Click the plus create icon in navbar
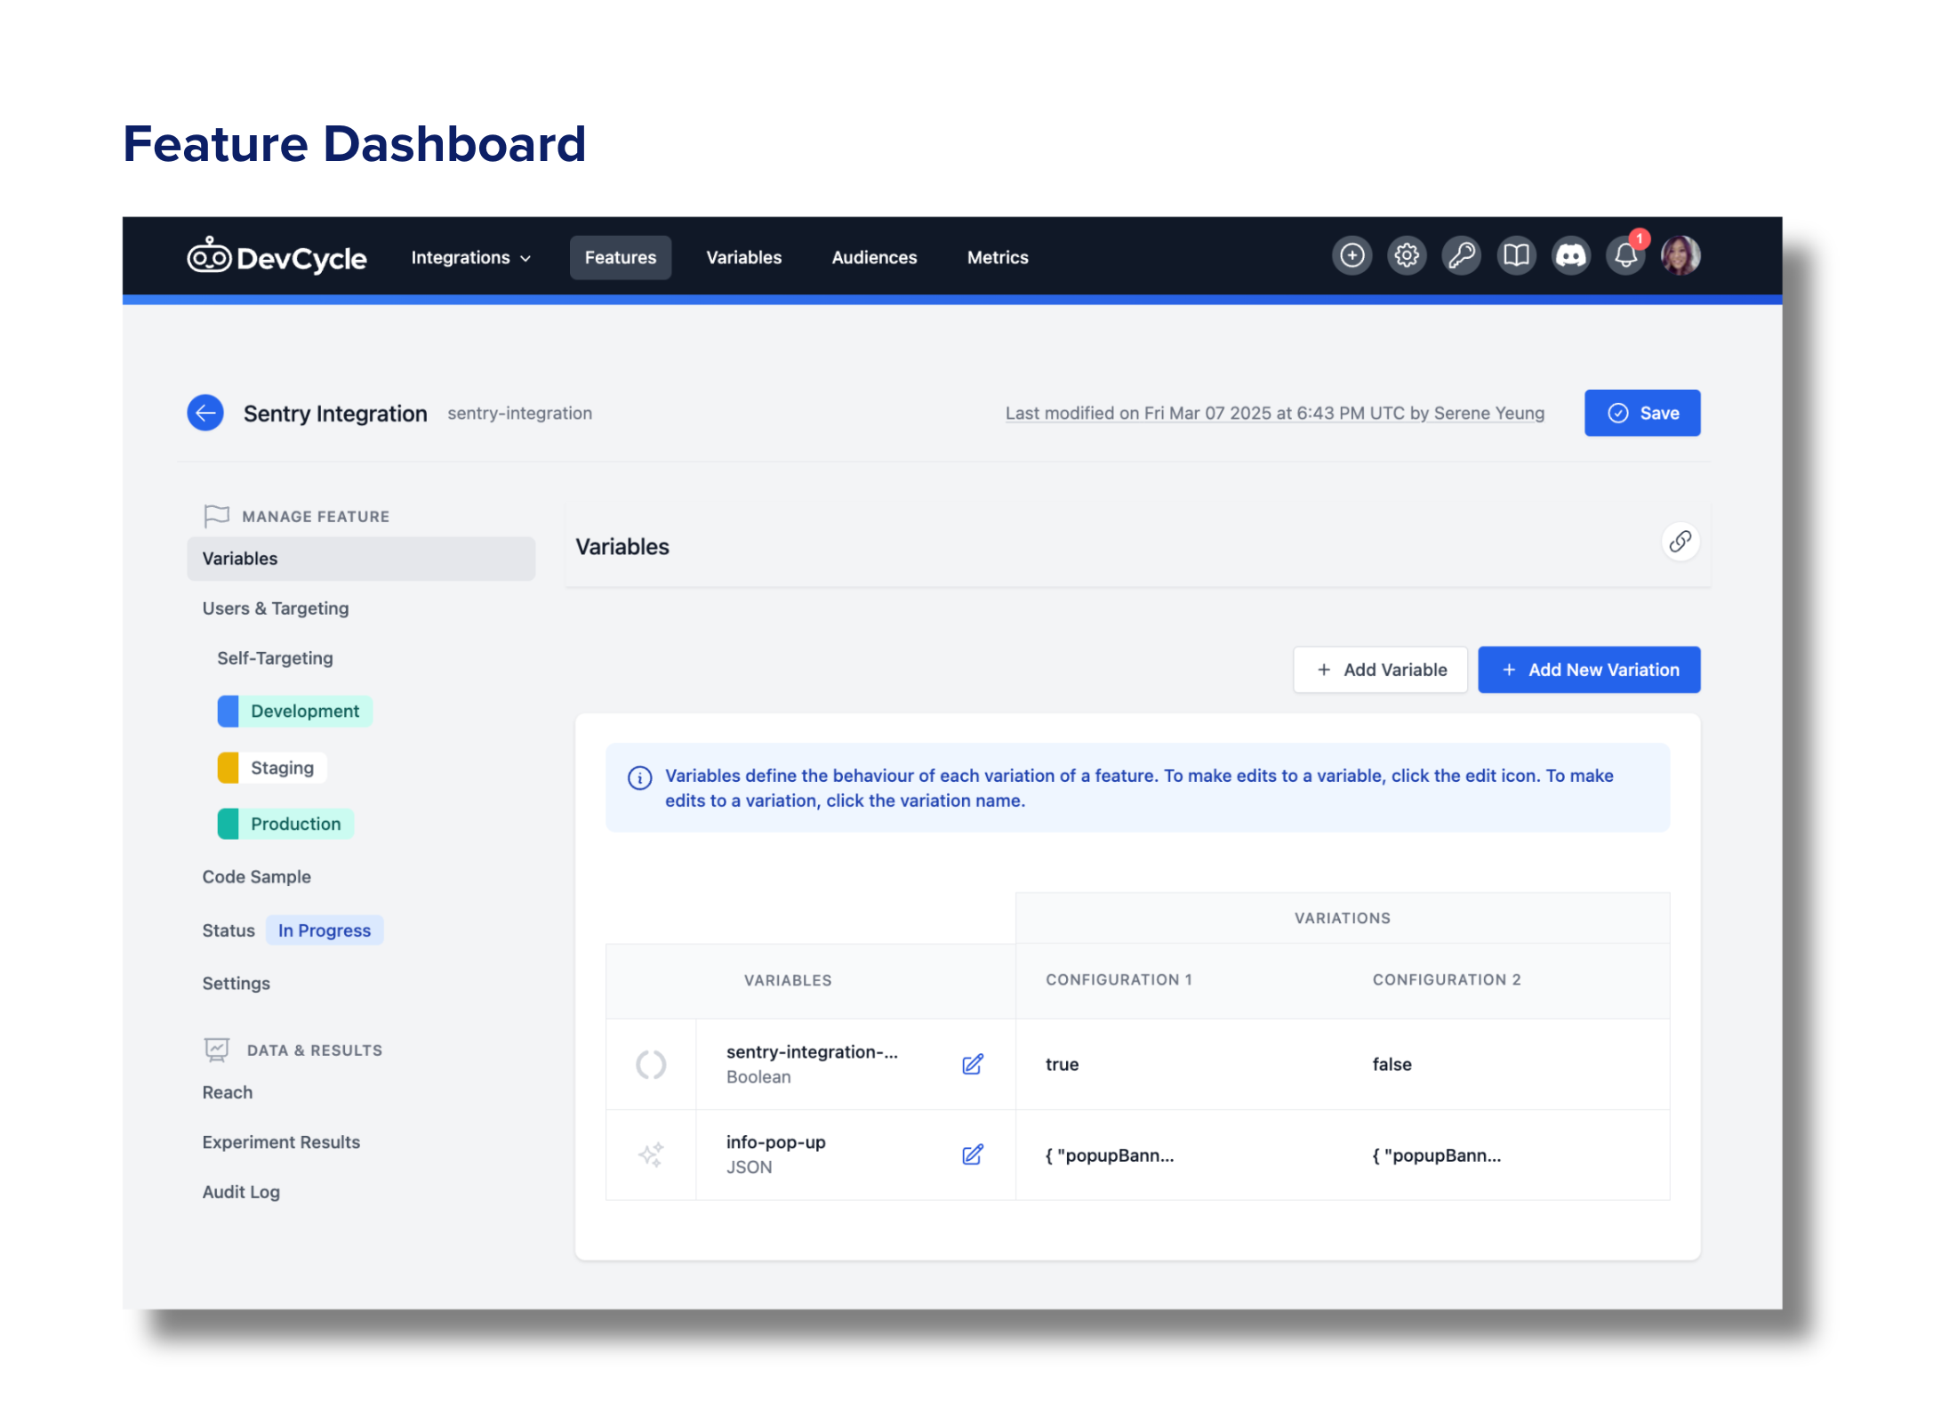 [1351, 256]
